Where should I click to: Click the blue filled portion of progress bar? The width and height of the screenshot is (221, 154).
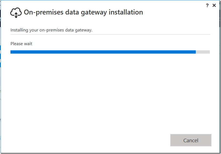click(103, 52)
